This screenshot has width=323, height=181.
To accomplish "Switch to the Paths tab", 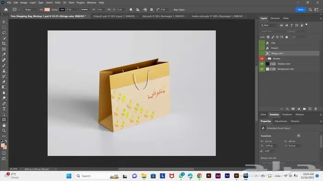I will click(x=286, y=18).
